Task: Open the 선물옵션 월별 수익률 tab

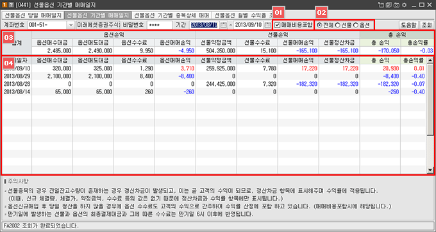Action: [241, 15]
